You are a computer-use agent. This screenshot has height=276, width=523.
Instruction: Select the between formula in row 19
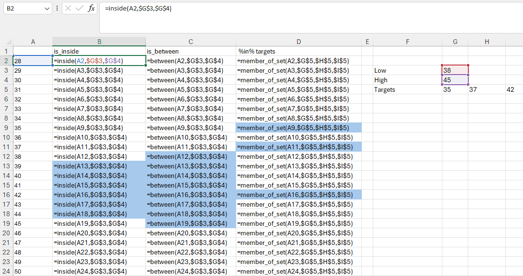pyautogui.click(x=190, y=223)
